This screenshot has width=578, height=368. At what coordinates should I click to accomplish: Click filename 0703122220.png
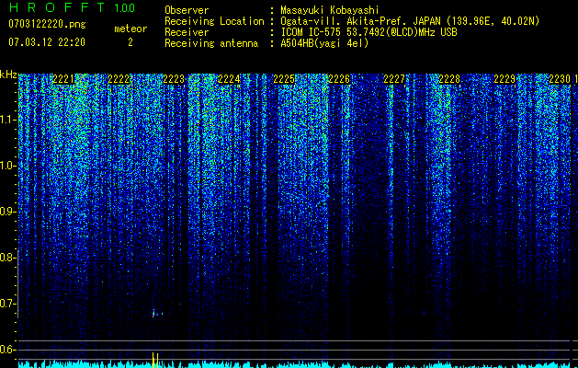pyautogui.click(x=47, y=24)
